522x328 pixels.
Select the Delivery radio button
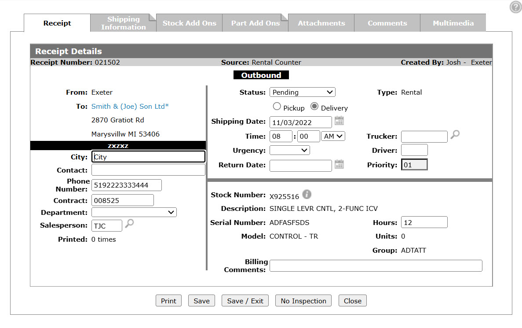coord(314,107)
